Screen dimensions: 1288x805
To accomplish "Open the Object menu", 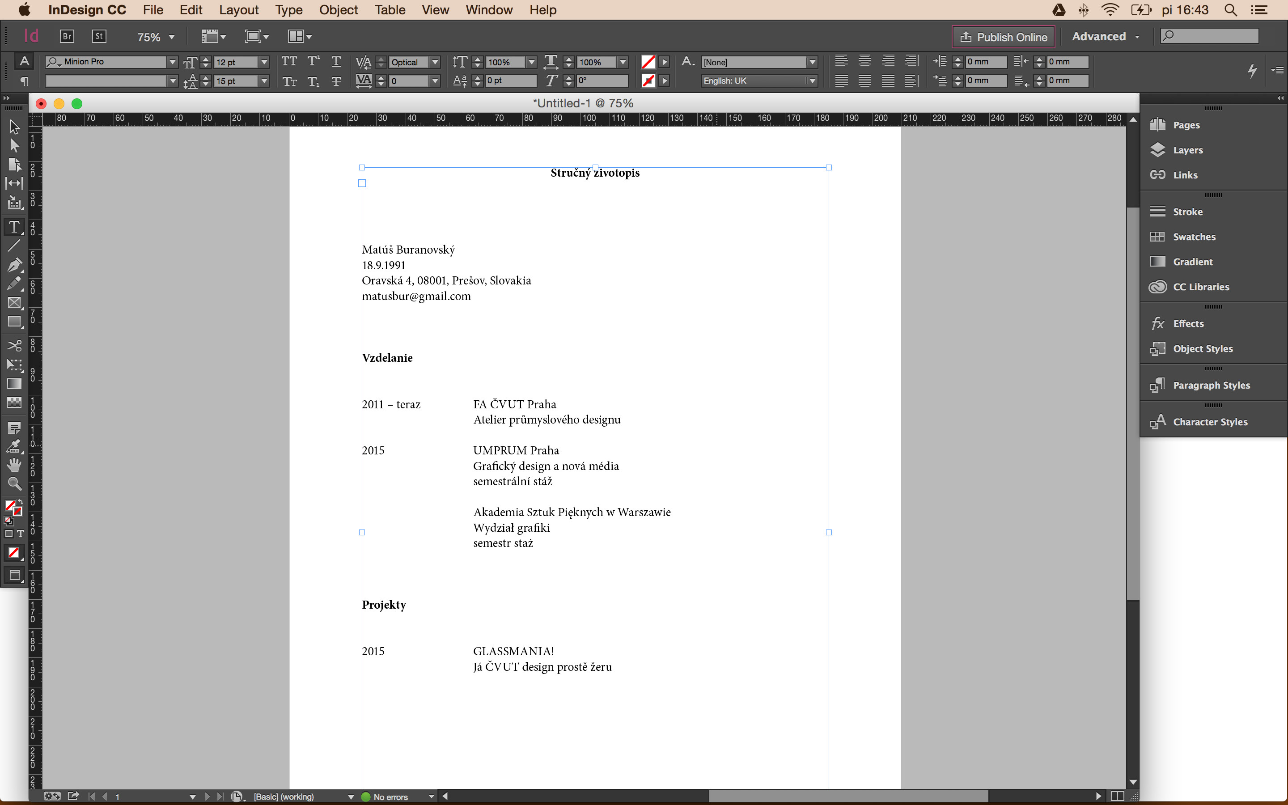I will pyautogui.click(x=339, y=9).
